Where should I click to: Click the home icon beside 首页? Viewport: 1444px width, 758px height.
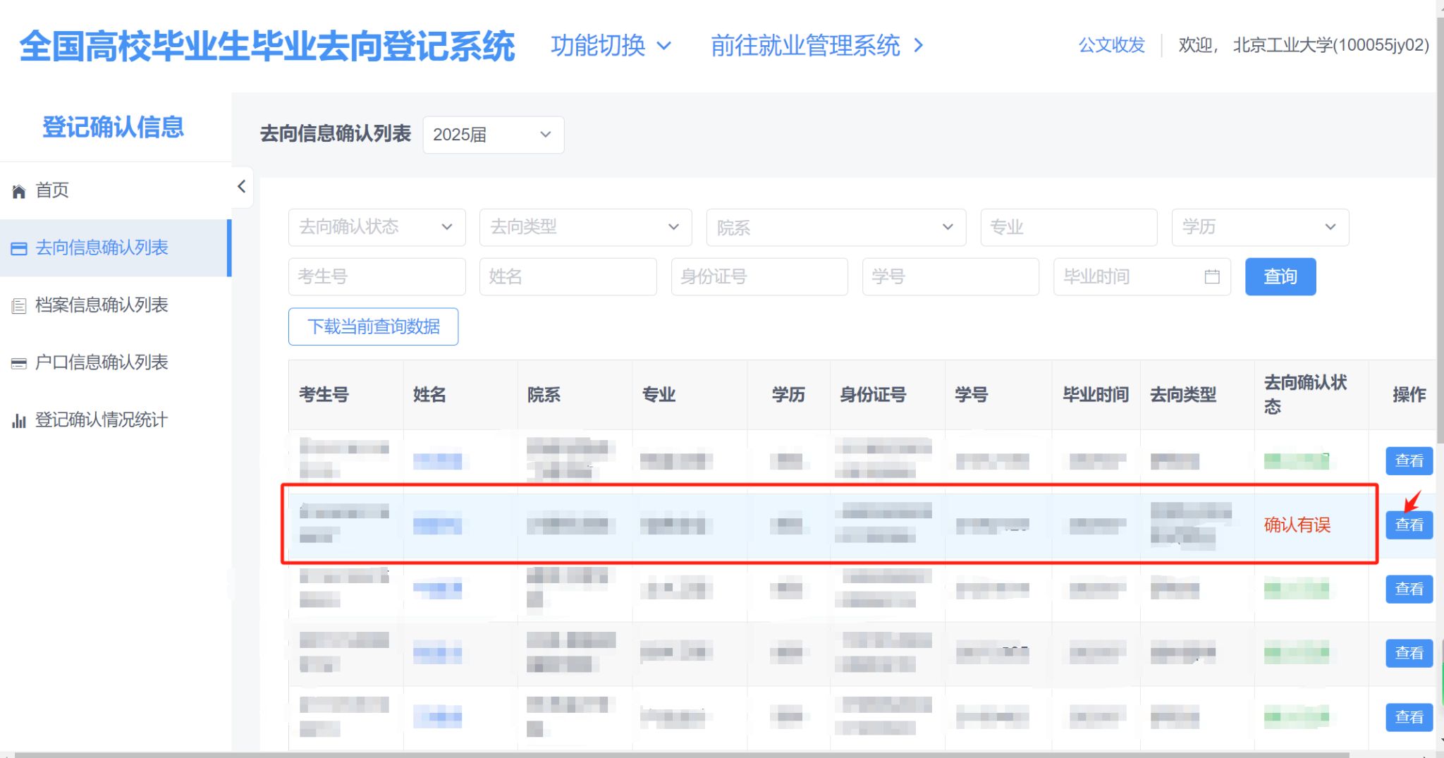pyautogui.click(x=19, y=191)
